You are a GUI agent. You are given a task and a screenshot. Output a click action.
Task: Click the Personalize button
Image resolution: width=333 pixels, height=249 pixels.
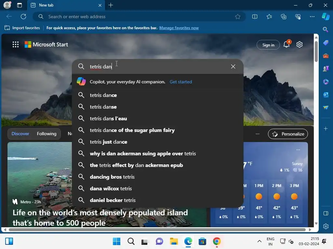pos(288,134)
